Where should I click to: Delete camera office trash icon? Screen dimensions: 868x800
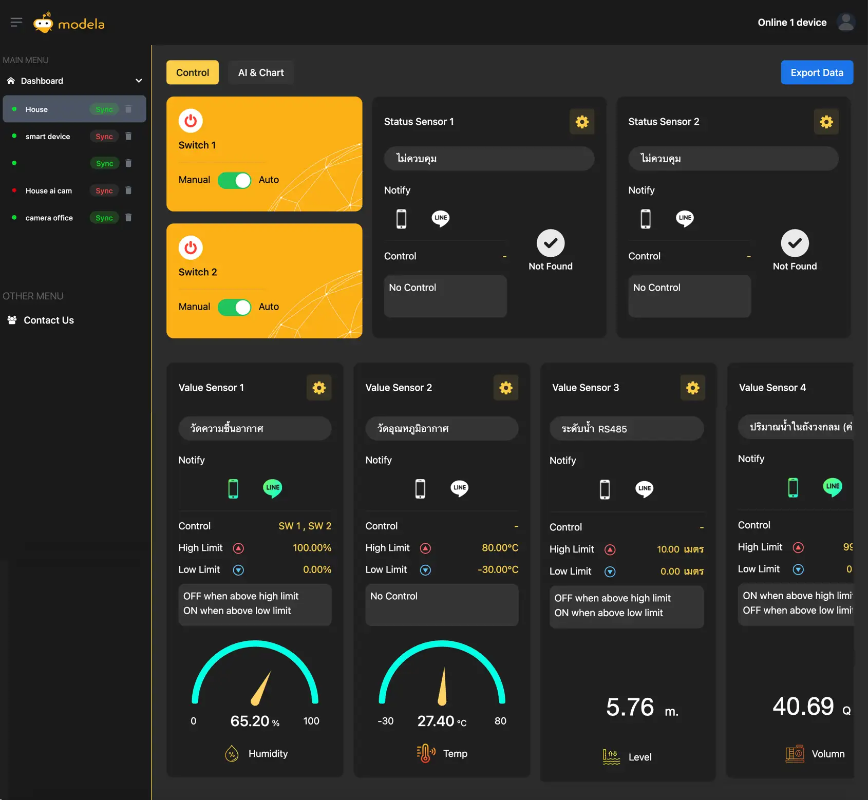coord(128,218)
